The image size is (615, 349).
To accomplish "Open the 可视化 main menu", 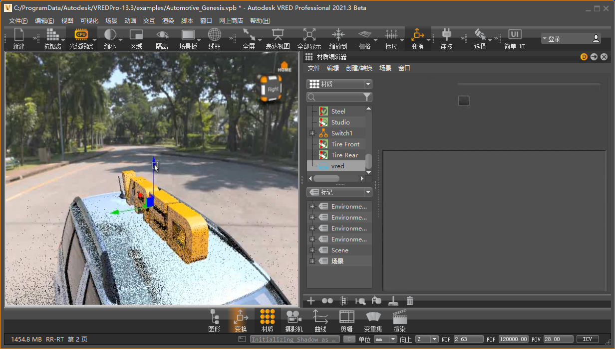I will point(89,20).
